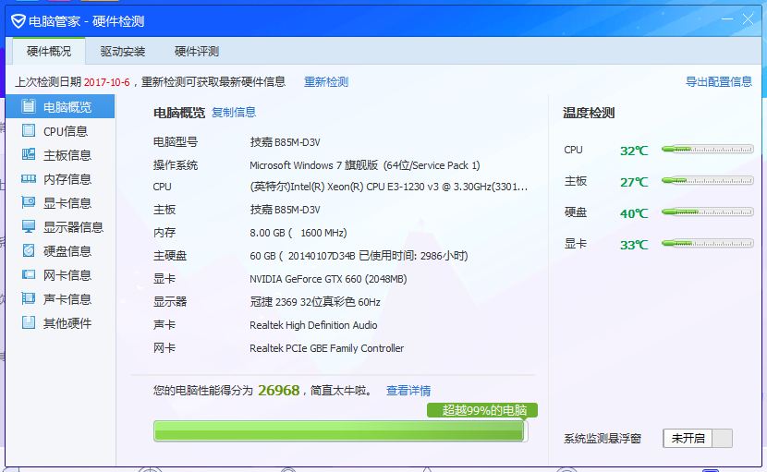Click the CPU temperature 32℃ value
The image size is (767, 472).
pos(634,151)
